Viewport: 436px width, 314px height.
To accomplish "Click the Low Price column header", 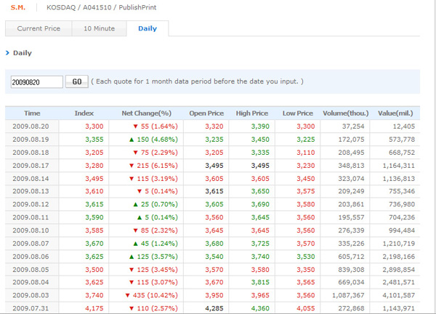I will tap(297, 113).
